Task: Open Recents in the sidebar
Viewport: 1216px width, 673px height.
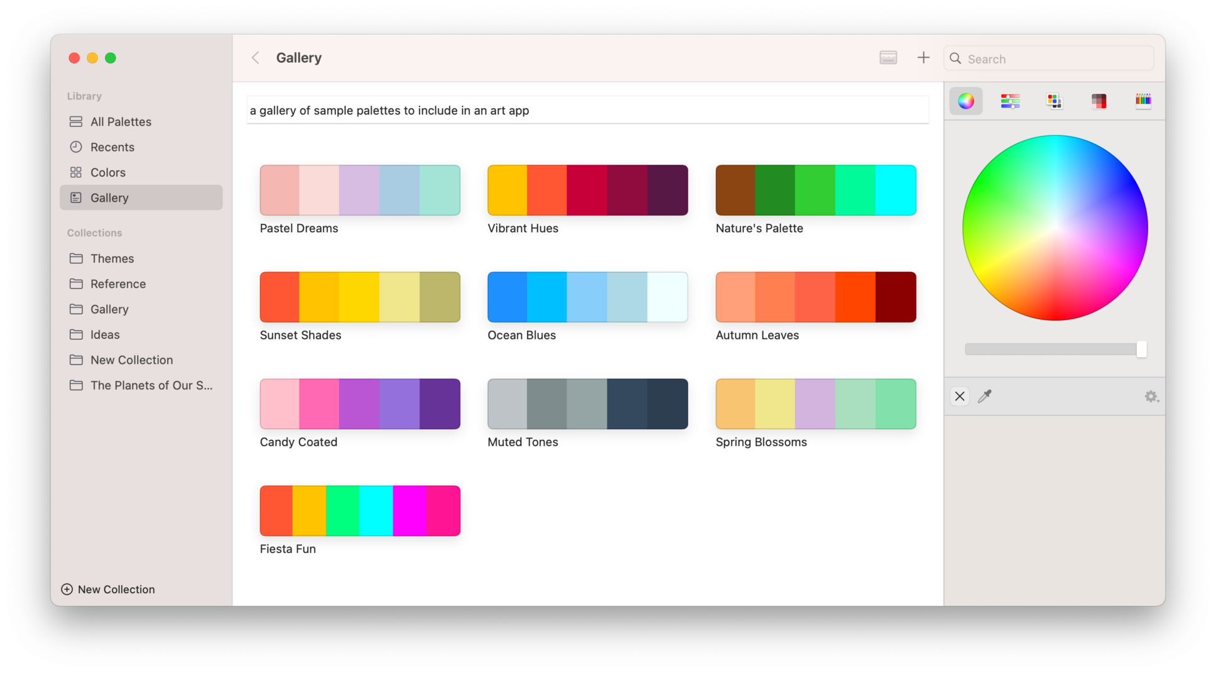Action: pyautogui.click(x=141, y=146)
